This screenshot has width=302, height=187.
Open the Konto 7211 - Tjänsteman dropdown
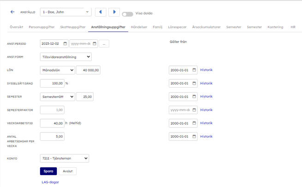click(65, 158)
